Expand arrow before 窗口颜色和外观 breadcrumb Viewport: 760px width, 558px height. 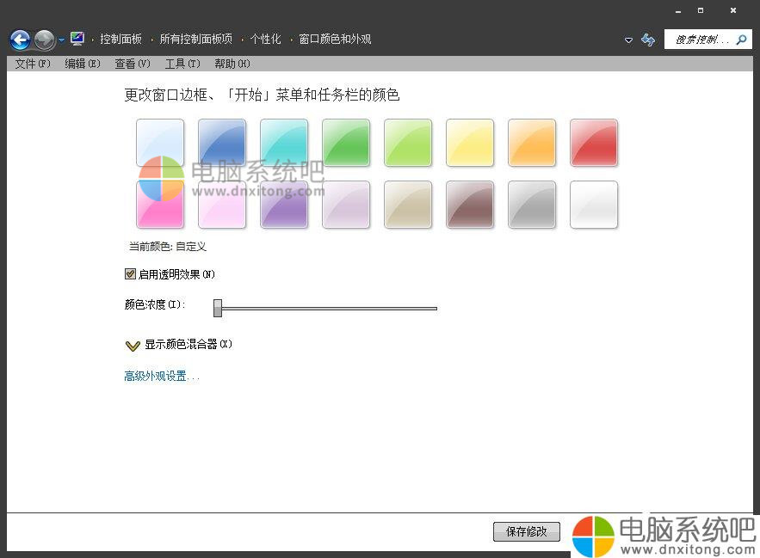point(291,40)
